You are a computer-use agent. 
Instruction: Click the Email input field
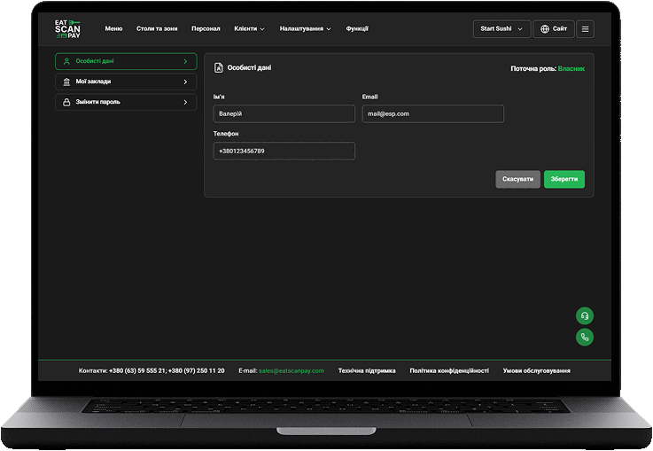[x=433, y=114]
